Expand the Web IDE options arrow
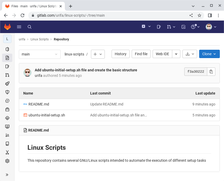The image size is (224, 181). pos(176,54)
